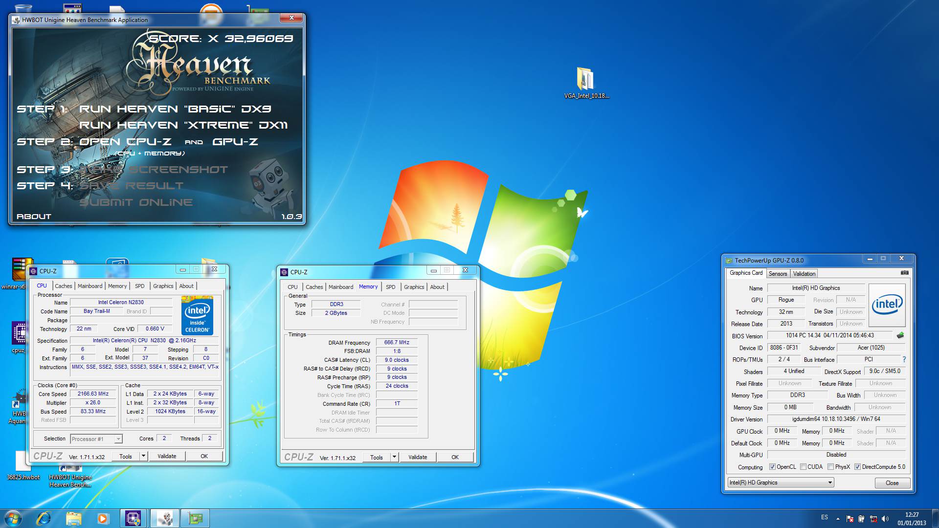Click SUBMIT ONLINE in Heaven benchmark app
This screenshot has width=939, height=528.
(136, 202)
